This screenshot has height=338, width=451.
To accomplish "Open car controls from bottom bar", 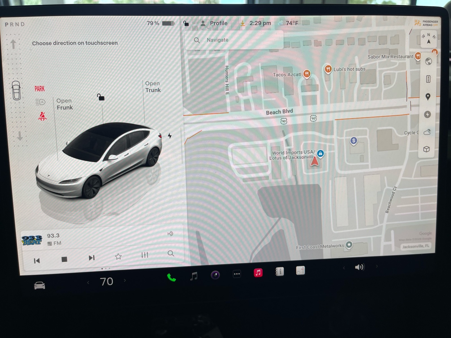I will coord(39,286).
